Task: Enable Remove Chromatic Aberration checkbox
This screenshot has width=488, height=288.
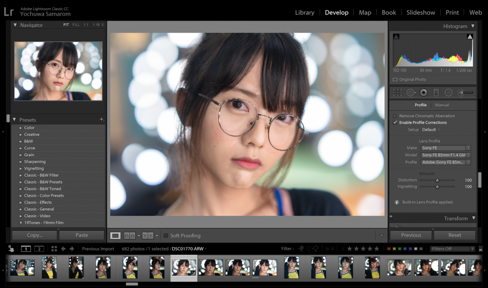Action: coord(395,116)
